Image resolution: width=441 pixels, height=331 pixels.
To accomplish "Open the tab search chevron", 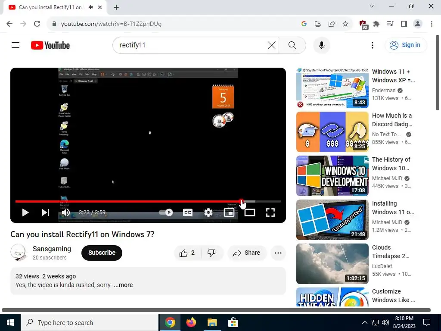I will click(372, 6).
